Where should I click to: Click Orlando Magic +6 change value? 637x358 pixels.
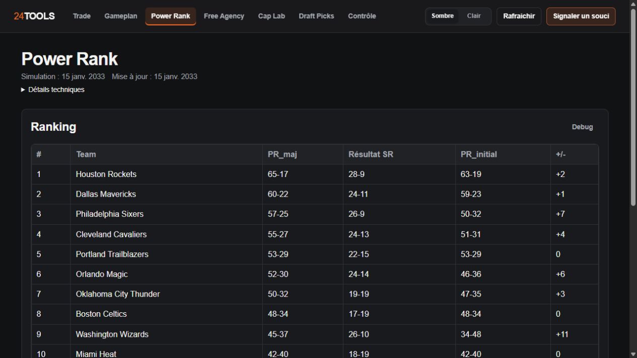click(560, 275)
